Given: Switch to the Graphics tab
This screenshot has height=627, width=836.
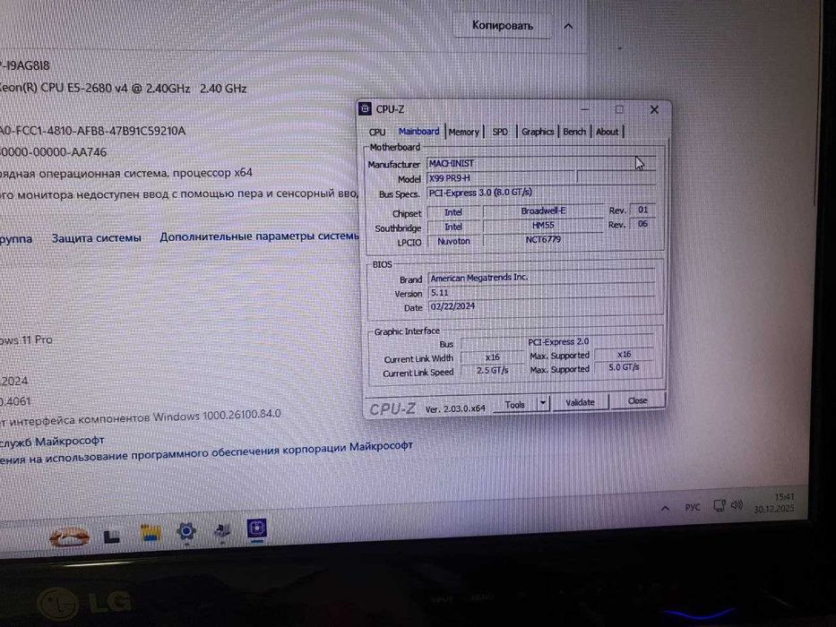Looking at the screenshot, I should 538,131.
